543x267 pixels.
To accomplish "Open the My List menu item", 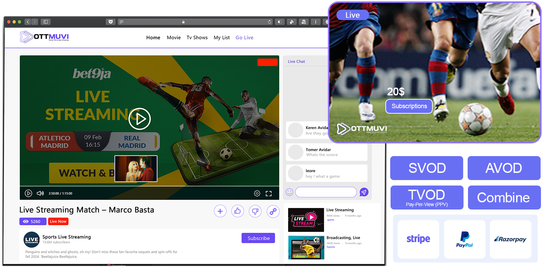I will [x=222, y=38].
